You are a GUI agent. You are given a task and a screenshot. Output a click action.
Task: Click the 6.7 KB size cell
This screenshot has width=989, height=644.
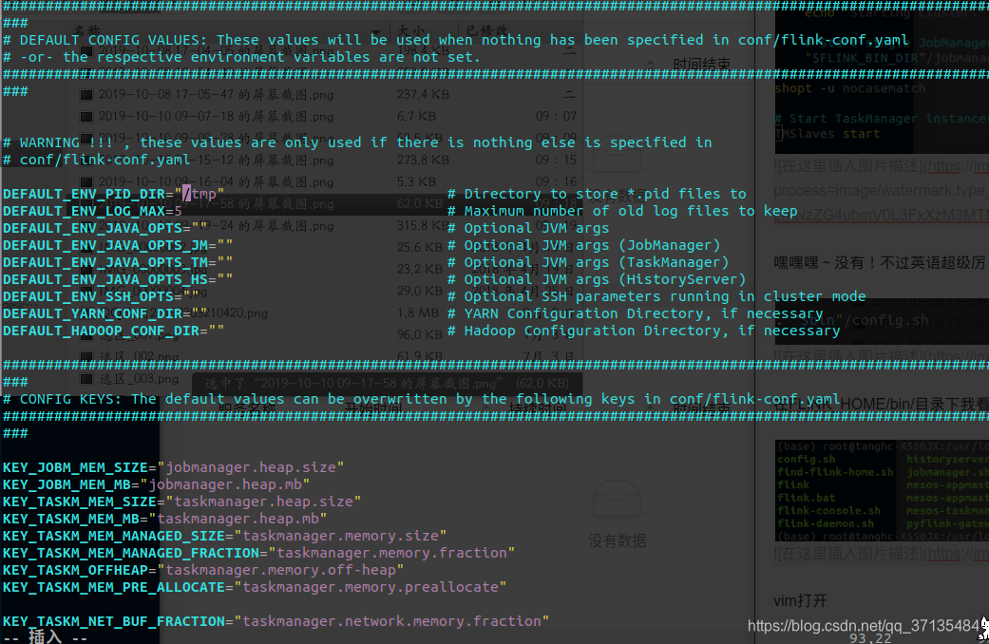416,117
